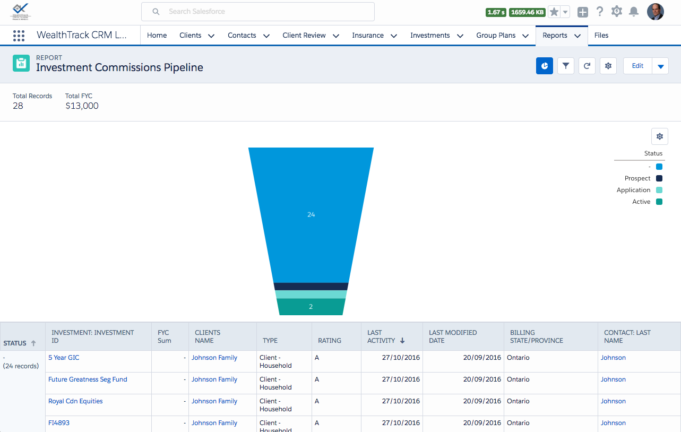Open the Help question mark icon
This screenshot has height=432, width=681.
point(600,12)
